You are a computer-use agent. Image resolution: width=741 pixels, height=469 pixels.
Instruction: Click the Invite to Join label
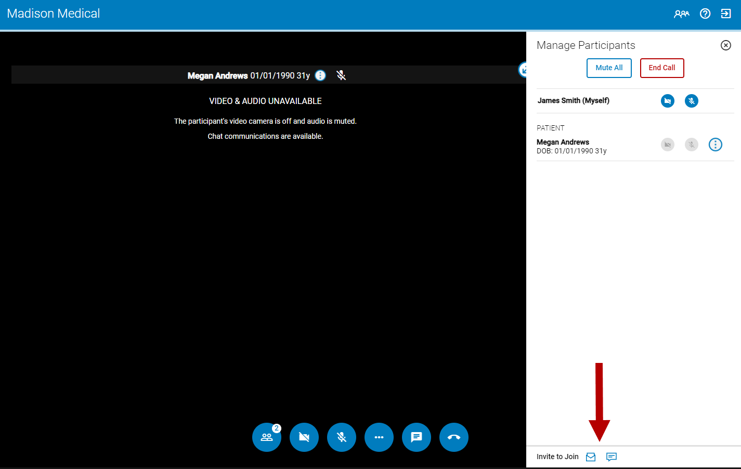557,457
